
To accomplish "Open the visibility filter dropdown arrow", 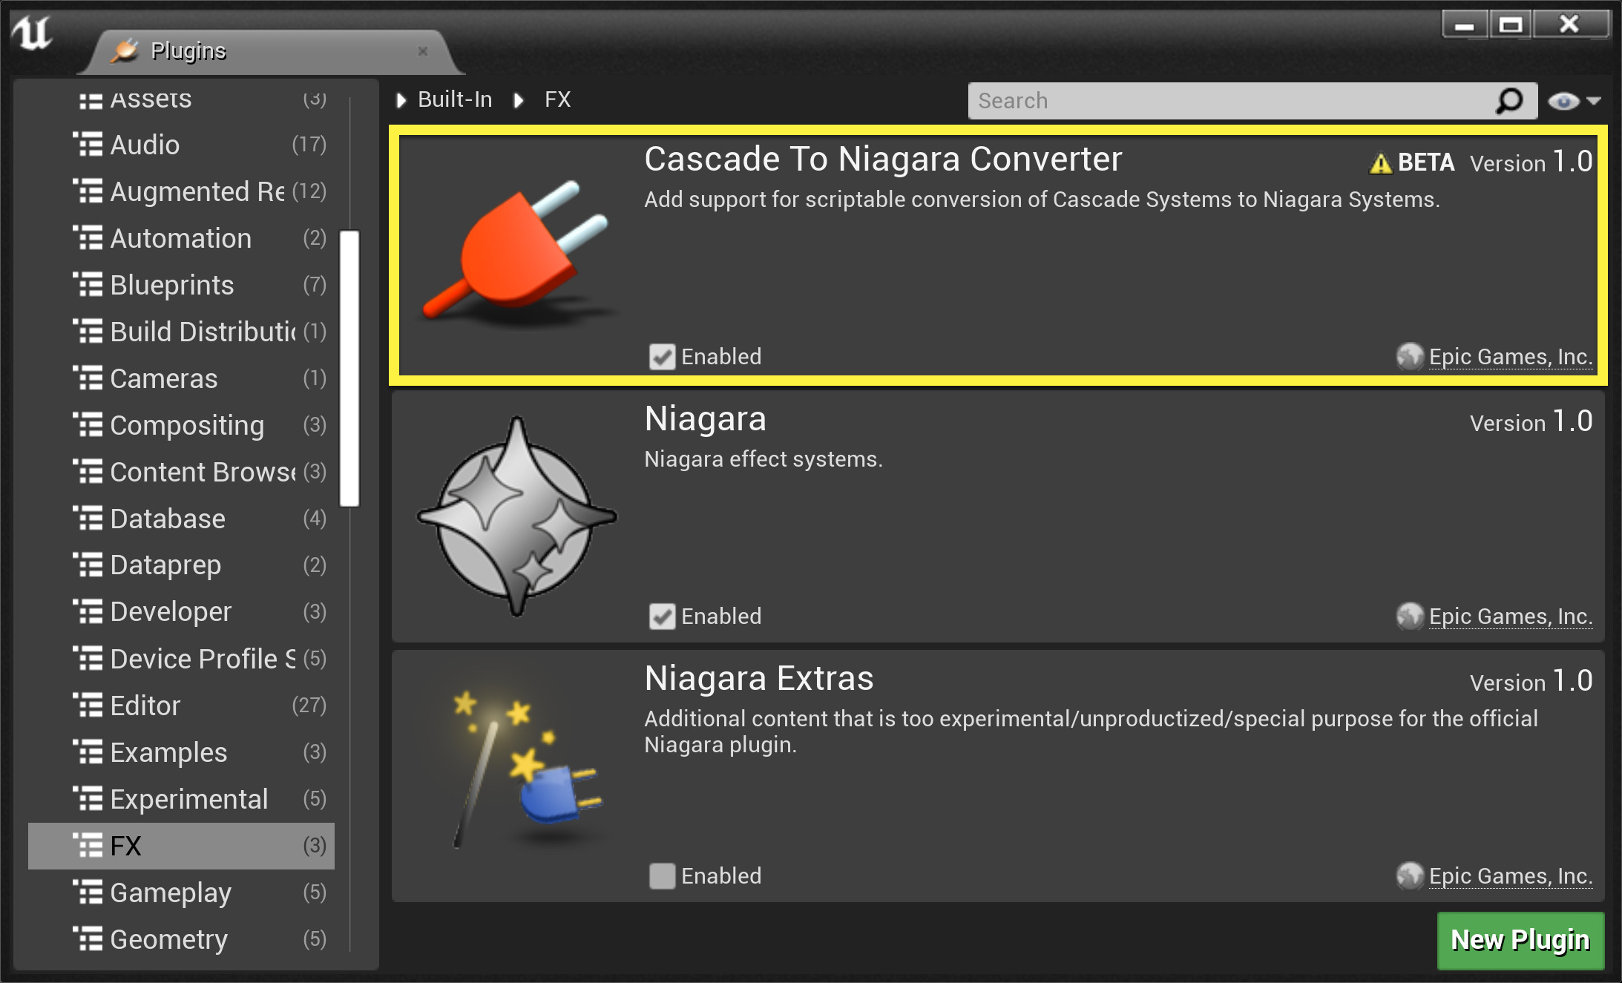I will (x=1594, y=100).
